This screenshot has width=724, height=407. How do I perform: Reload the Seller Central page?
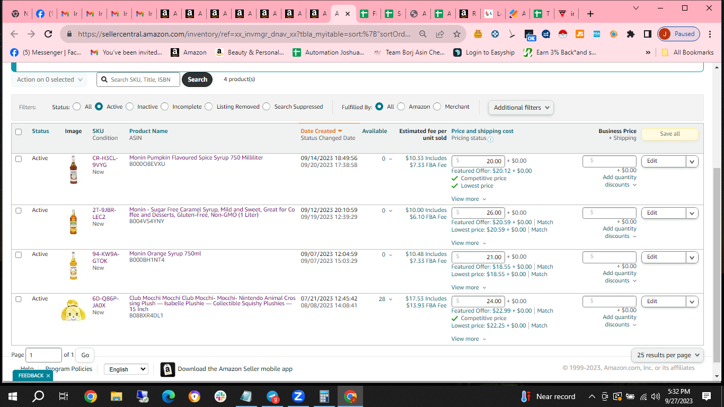[x=48, y=34]
